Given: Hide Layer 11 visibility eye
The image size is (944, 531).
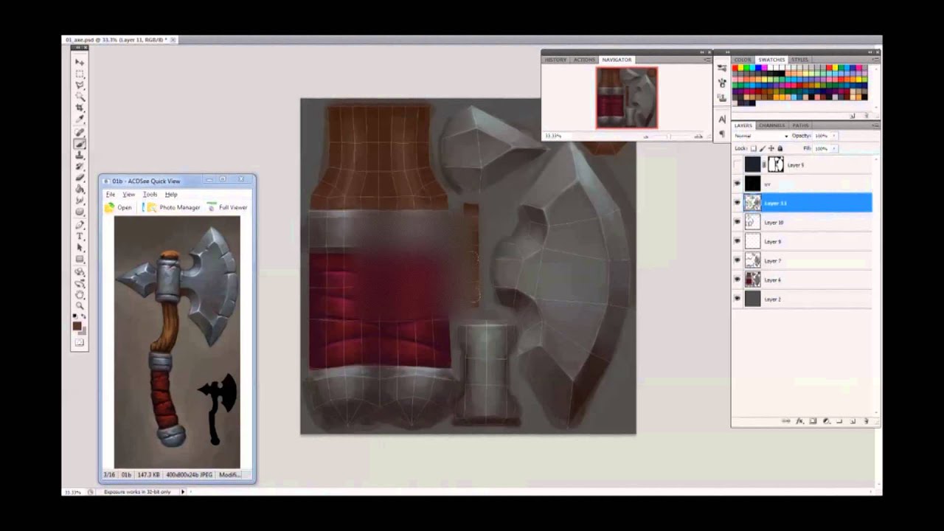Looking at the screenshot, I should pos(737,203).
